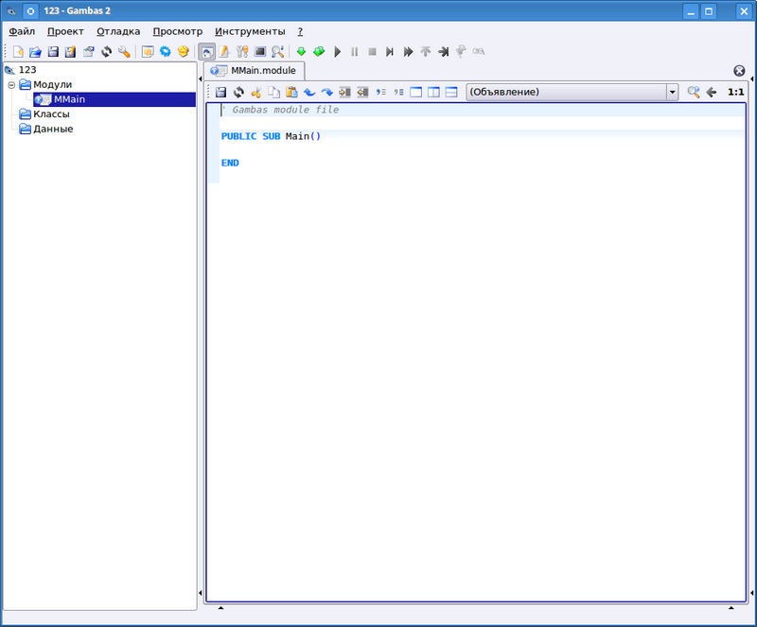The image size is (757, 627).
Task: Open preferences via the wrench icon
Action: 124,51
